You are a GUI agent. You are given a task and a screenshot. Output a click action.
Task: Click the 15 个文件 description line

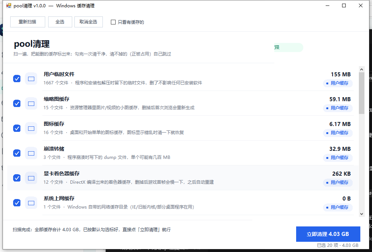119,108
